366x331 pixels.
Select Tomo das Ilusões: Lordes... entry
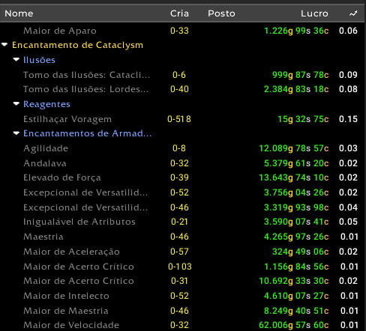point(183,89)
